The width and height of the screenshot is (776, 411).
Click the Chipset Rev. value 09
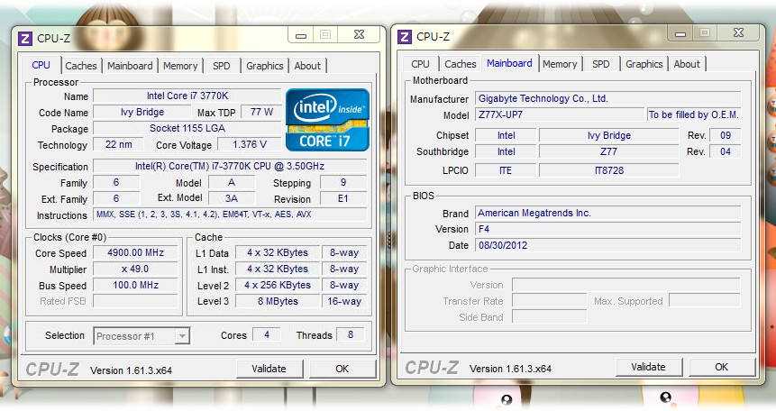tap(726, 135)
